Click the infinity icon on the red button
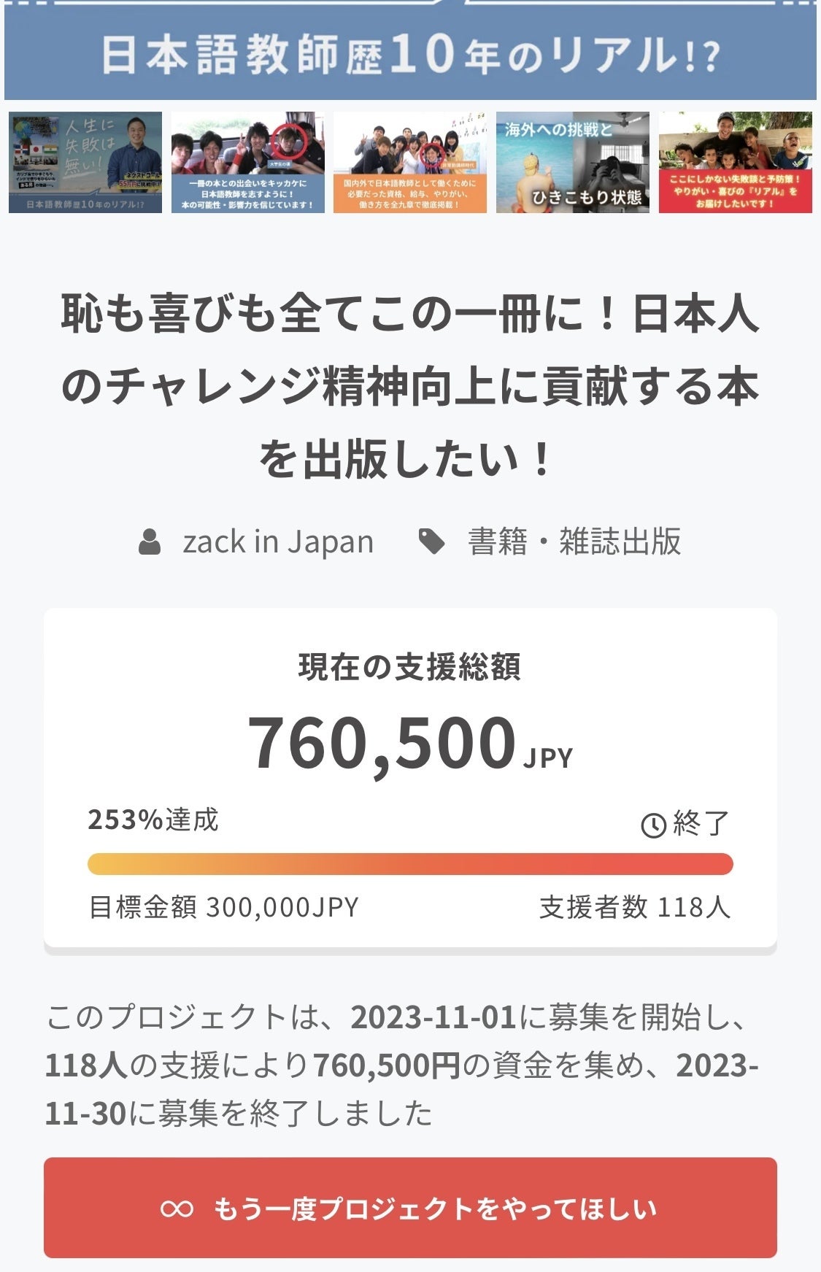The image size is (821, 1272). (x=177, y=1209)
